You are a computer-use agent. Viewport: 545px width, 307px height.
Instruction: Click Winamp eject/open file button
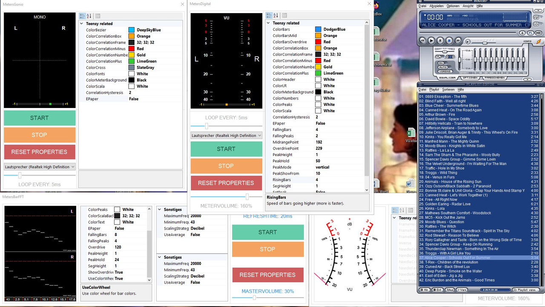tap(522, 33)
